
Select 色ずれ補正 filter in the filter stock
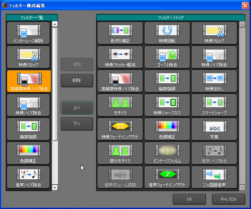click(x=120, y=33)
